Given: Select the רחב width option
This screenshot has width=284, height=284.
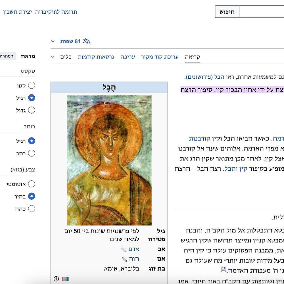Looking at the screenshot, I should (32, 153).
